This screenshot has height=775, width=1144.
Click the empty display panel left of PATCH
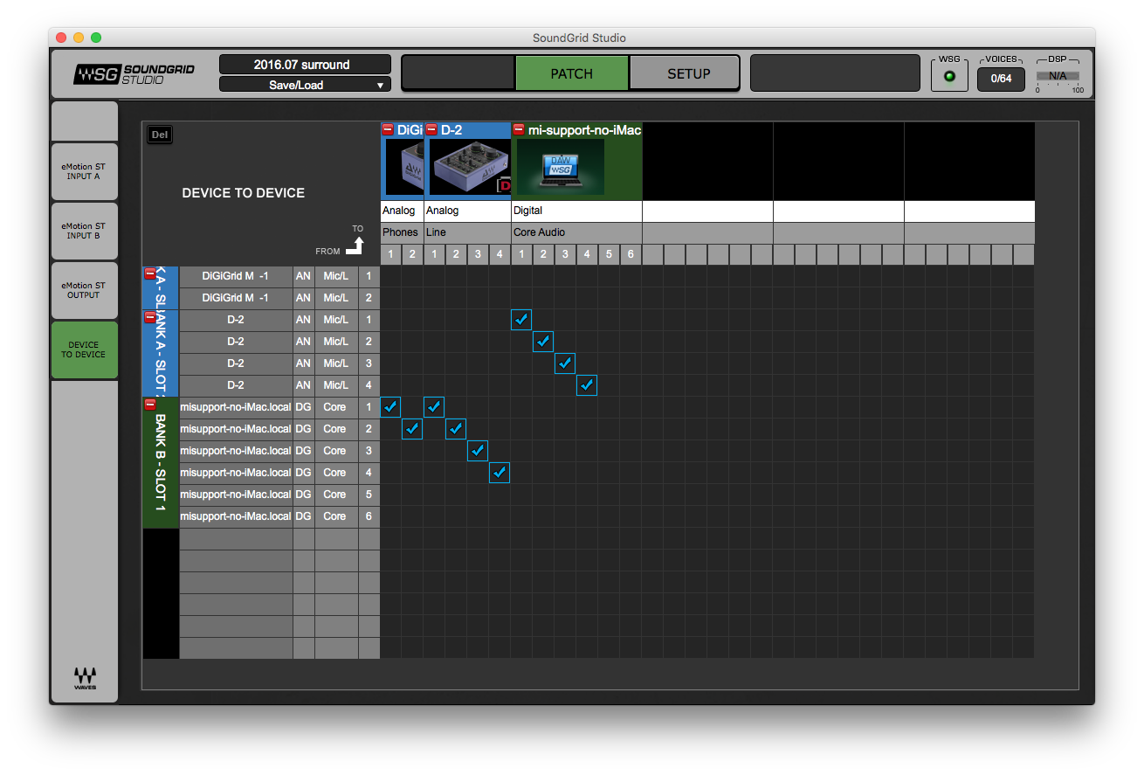(x=458, y=73)
